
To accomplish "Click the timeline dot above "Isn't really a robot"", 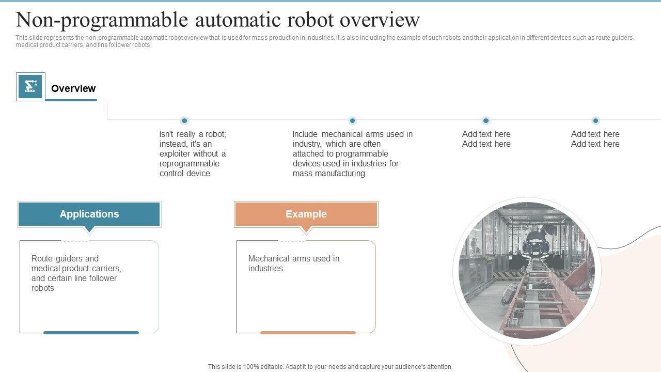I will [x=184, y=120].
